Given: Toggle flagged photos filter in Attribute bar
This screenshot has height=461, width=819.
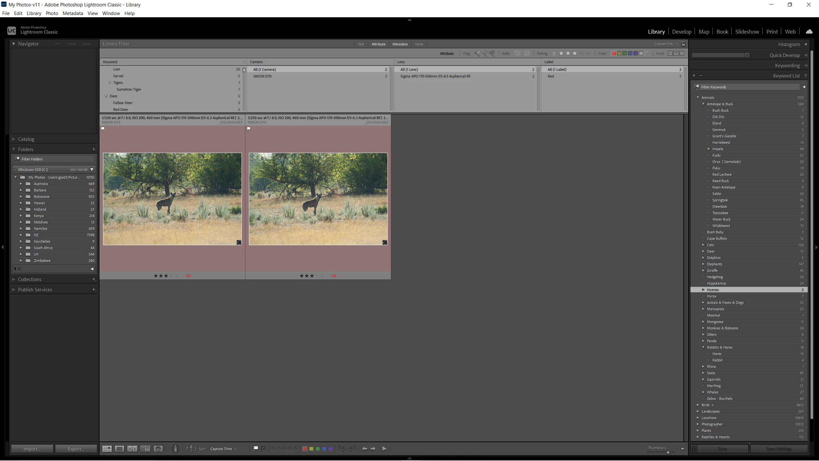Looking at the screenshot, I should [x=477, y=53].
